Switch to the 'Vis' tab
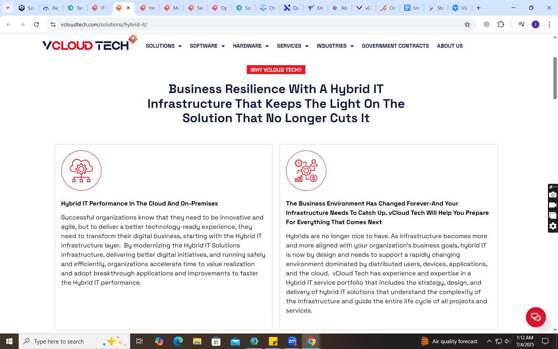Screen dimensions: 558x349 [x=460, y=8]
